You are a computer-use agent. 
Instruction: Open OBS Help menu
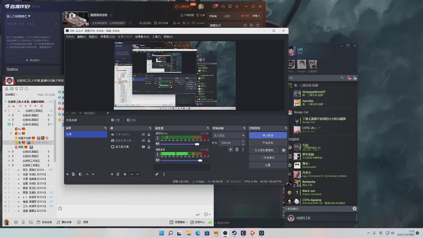tap(168, 36)
